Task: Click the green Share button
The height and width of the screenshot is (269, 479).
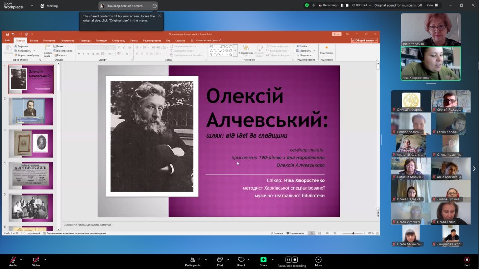Action: coord(263,260)
